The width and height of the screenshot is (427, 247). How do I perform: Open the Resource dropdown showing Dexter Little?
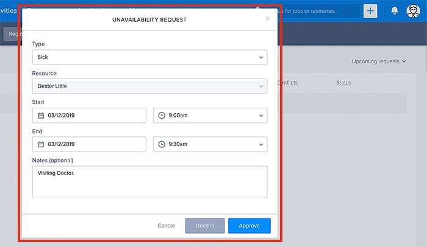pyautogui.click(x=149, y=86)
